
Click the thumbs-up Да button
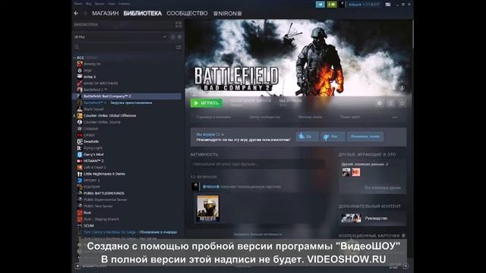coord(307,136)
